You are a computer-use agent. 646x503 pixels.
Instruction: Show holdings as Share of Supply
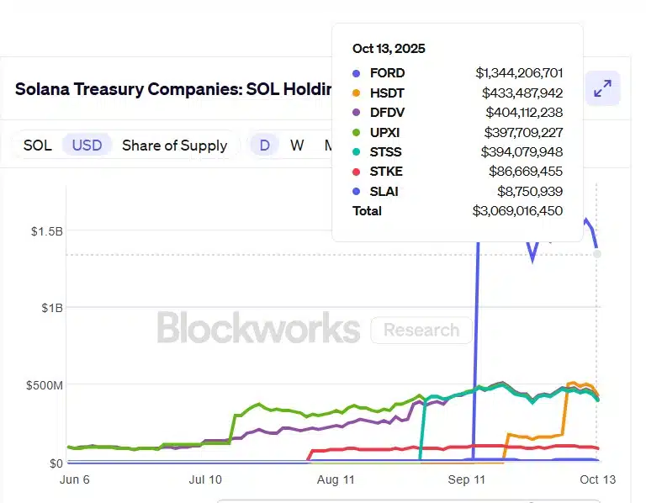tap(174, 146)
